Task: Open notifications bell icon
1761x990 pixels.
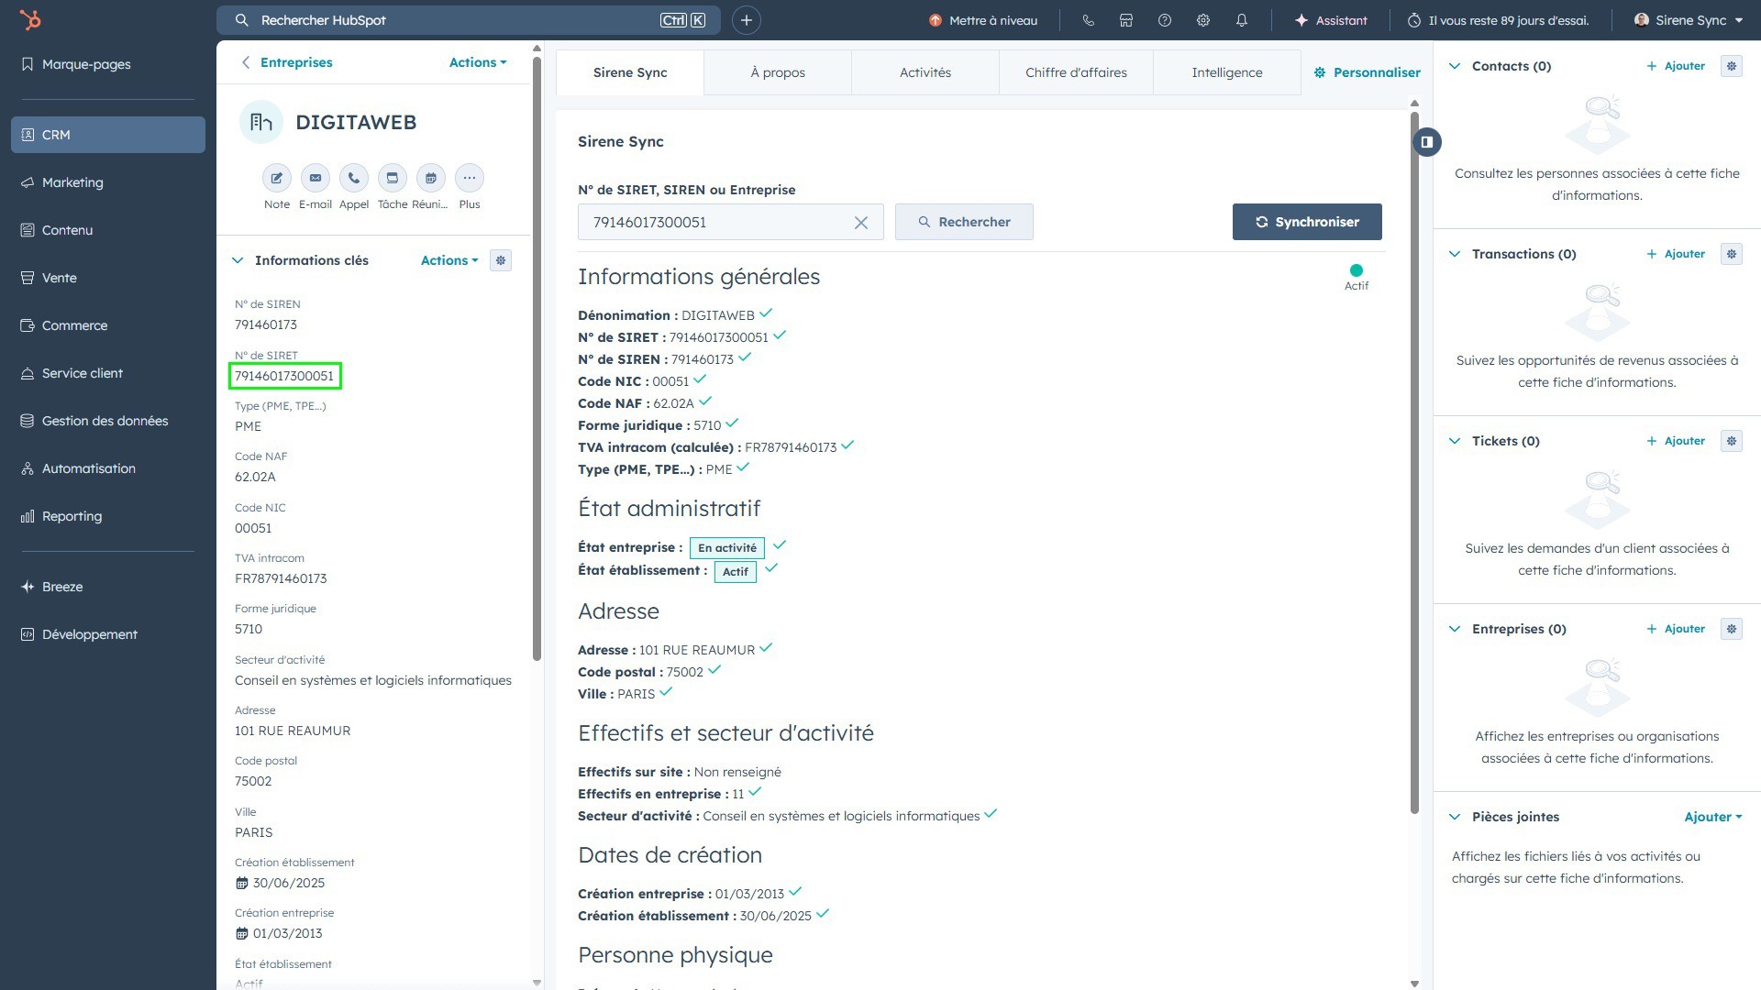Action: coord(1241,20)
